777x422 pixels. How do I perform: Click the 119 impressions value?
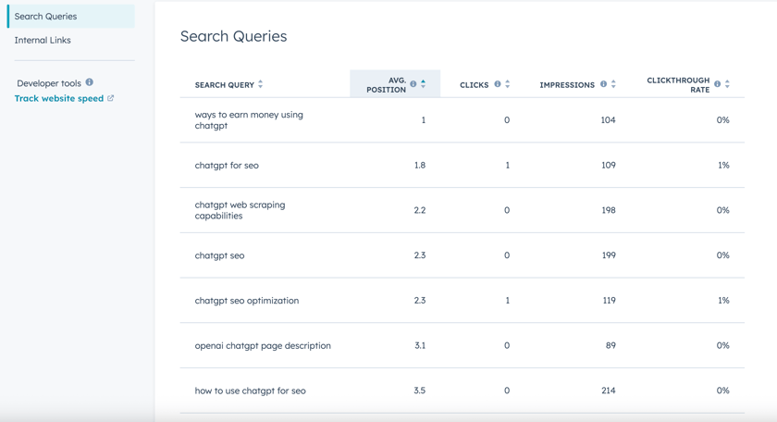609,301
